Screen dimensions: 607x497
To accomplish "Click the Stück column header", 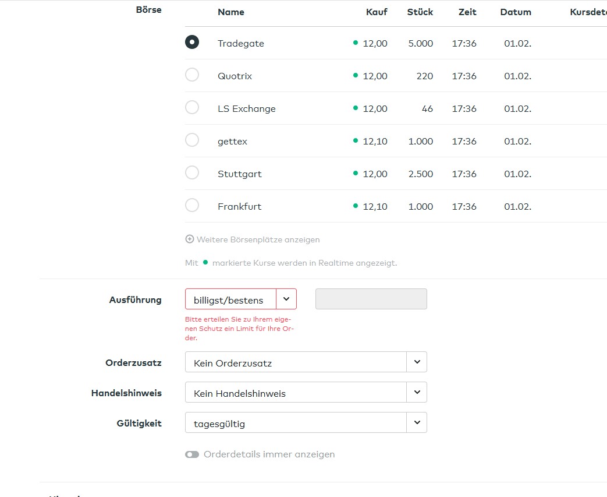I will (x=420, y=12).
